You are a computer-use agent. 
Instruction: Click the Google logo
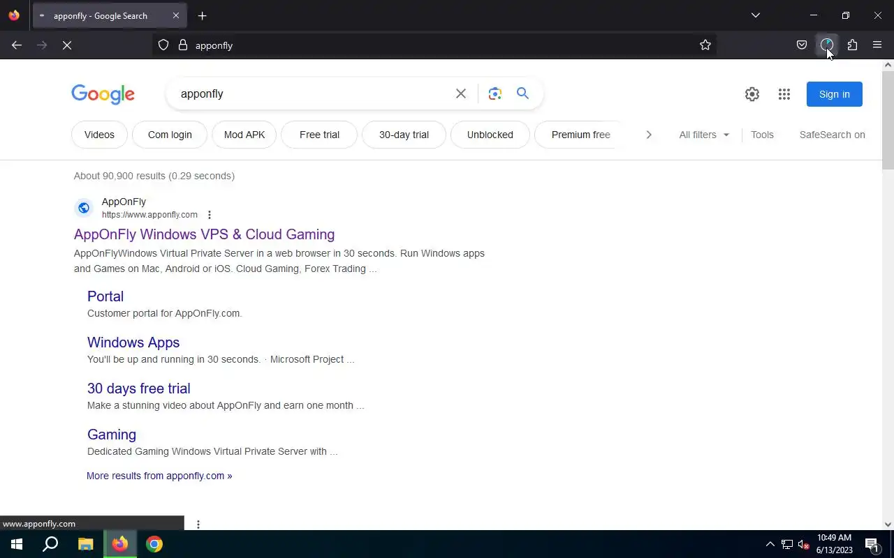click(x=103, y=94)
